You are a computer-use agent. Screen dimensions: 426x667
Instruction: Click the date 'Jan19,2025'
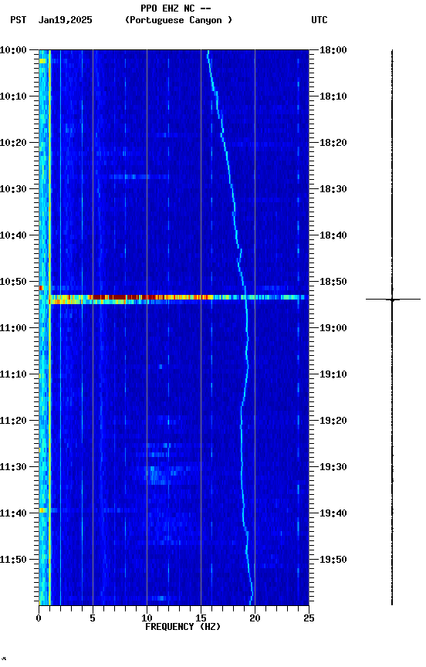coord(65,20)
